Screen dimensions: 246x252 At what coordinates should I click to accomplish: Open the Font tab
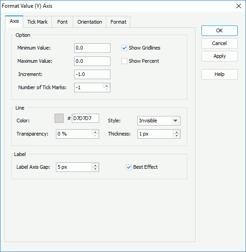pos(62,22)
